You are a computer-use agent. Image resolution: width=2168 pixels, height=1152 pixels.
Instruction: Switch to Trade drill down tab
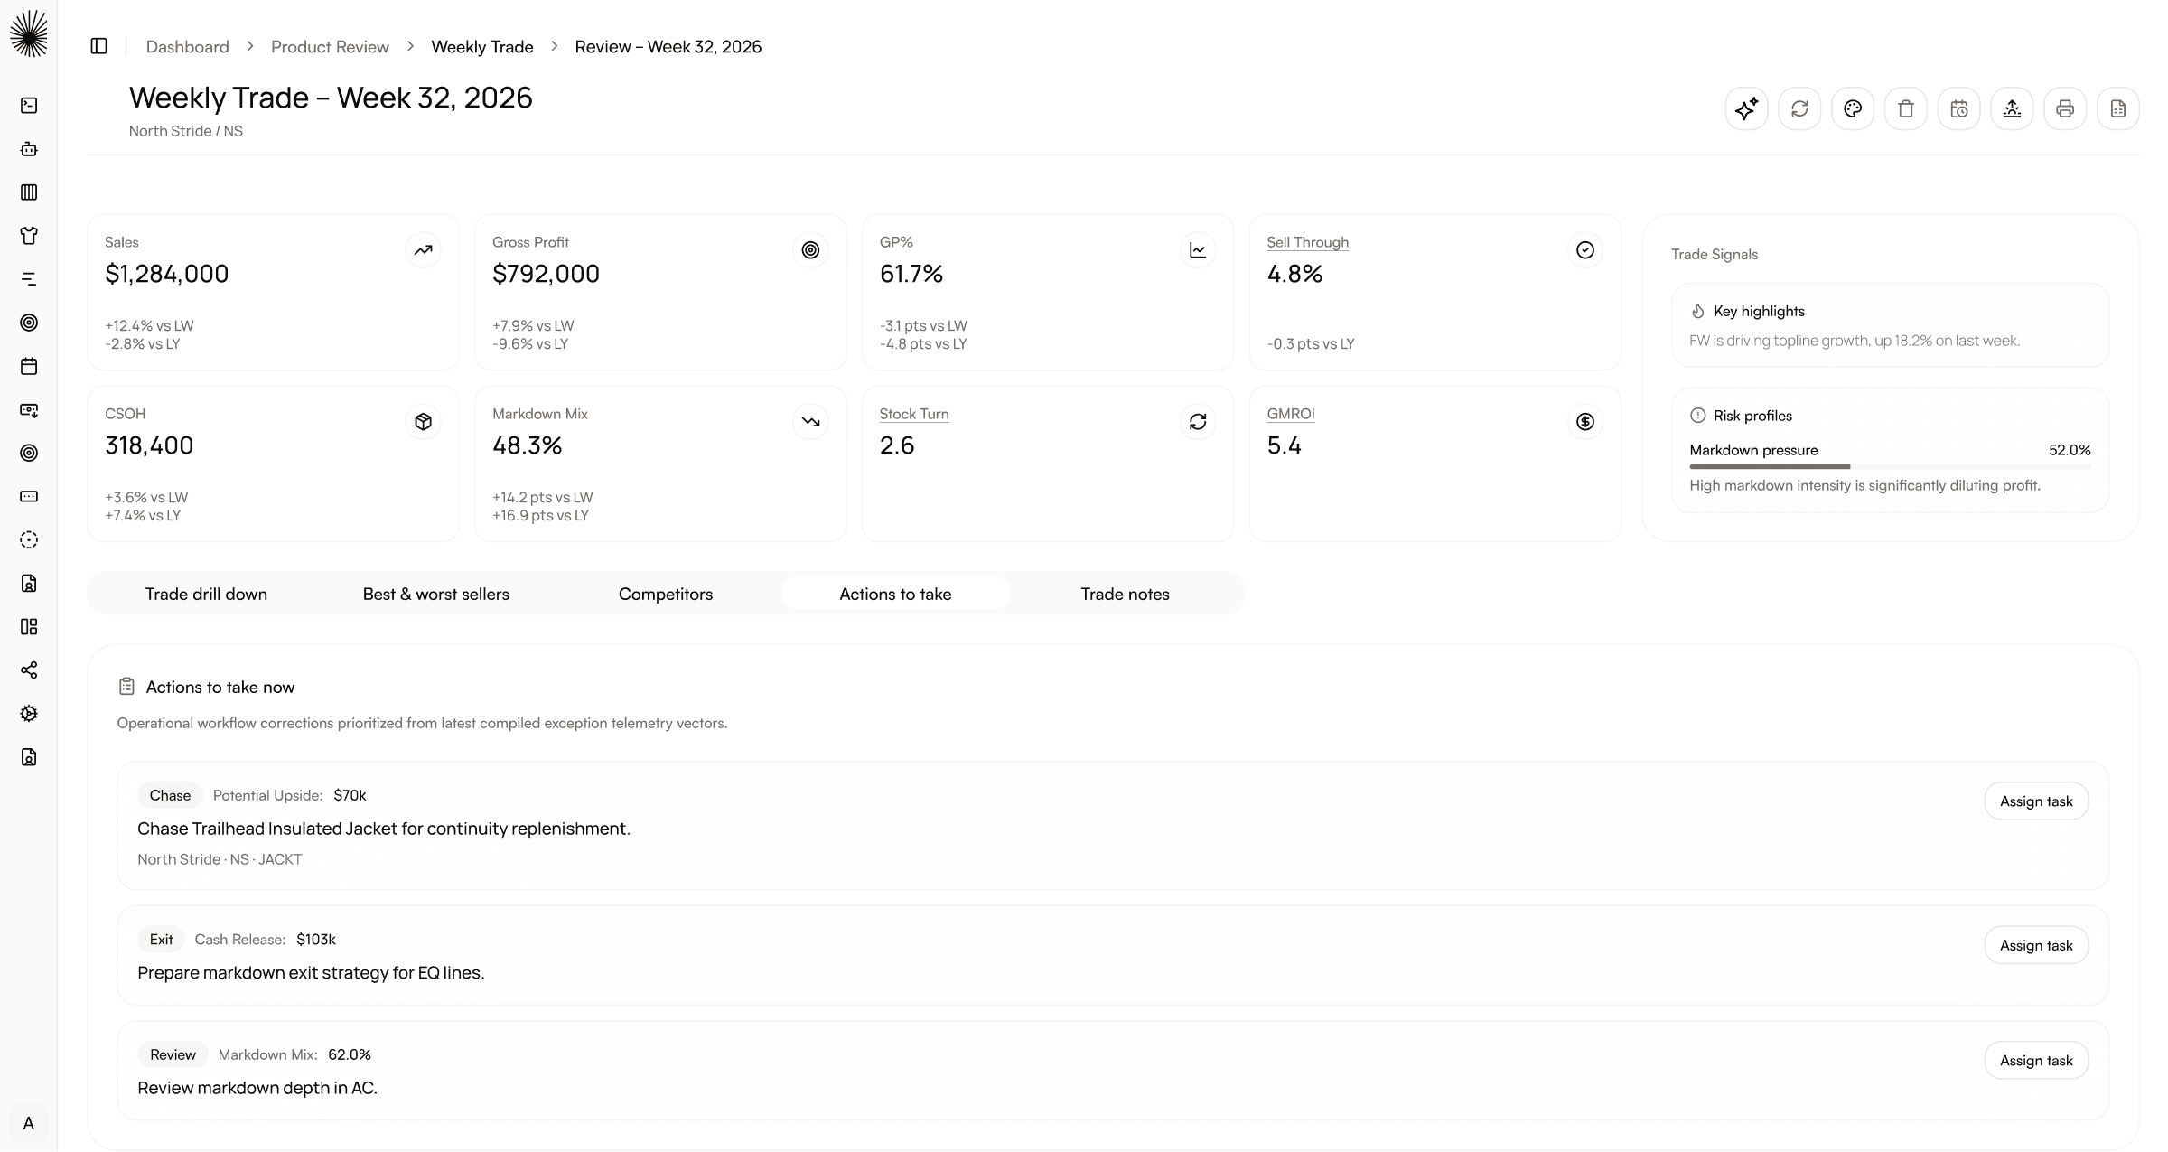pos(206,594)
